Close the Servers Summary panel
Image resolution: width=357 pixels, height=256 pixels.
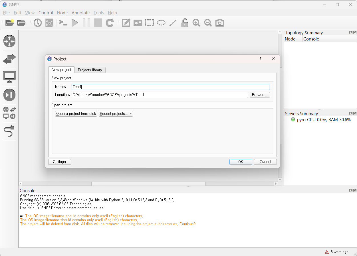(355, 113)
